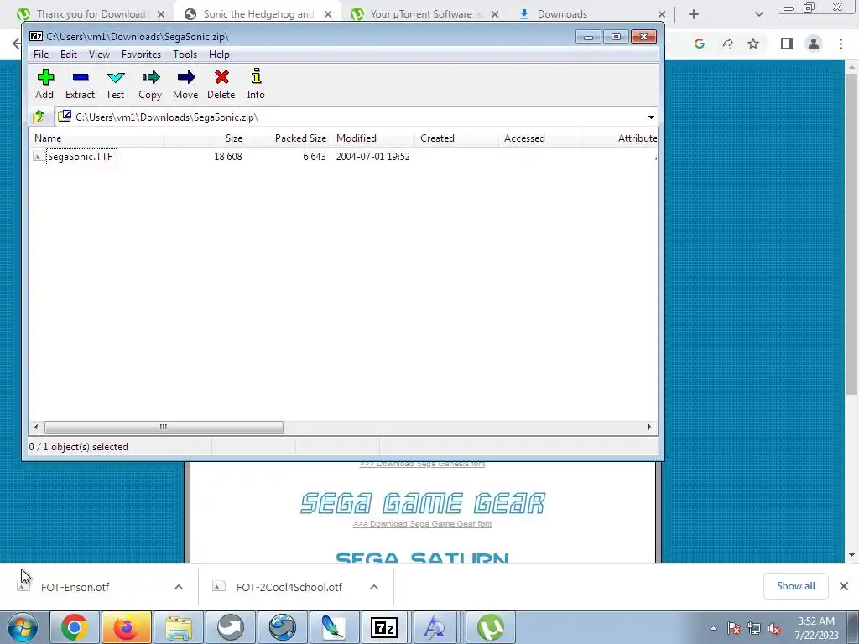Sort by the Name column header
Screen dimensions: 859x644
pyautogui.click(x=96, y=138)
